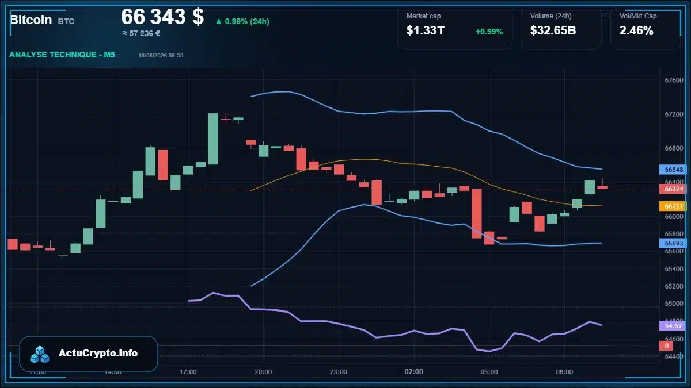The width and height of the screenshot is (691, 388).
Task: Click the 08:00 time axis label
Action: coord(564,372)
